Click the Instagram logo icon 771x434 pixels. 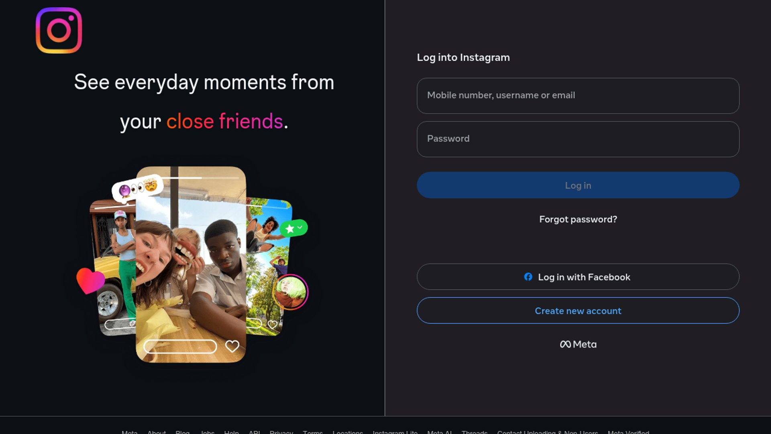pyautogui.click(x=59, y=30)
